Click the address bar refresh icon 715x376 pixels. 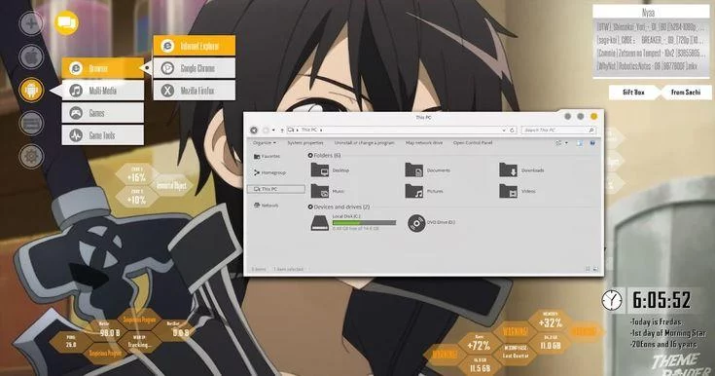pyautogui.click(x=512, y=131)
